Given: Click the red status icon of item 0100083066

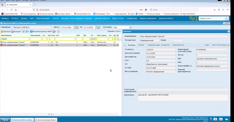Looking at the screenshot, I should pyautogui.click(x=2, y=45).
